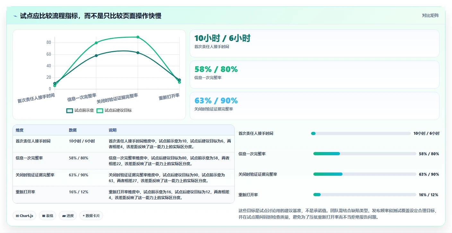Click the 信息一次完整率 progress bar
The height and width of the screenshot is (233, 452).
(365, 154)
